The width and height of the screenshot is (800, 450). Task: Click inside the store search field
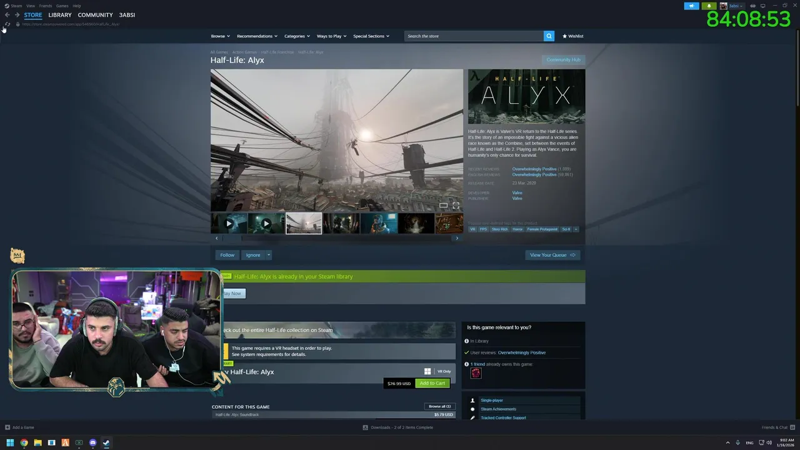pyautogui.click(x=474, y=36)
